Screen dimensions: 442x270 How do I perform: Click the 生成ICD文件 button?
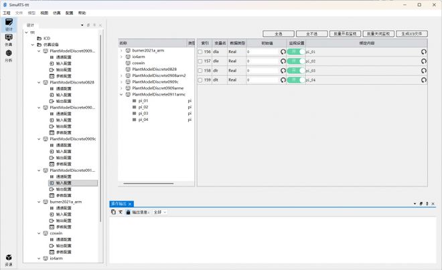point(411,33)
